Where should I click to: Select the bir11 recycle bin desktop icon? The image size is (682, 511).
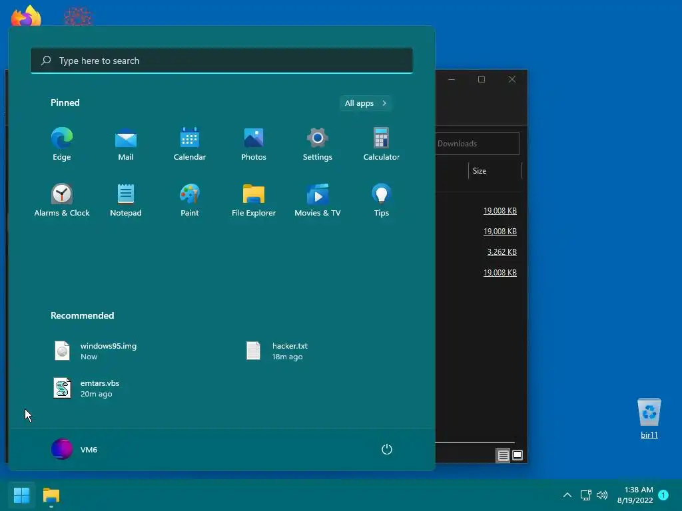pos(649,418)
